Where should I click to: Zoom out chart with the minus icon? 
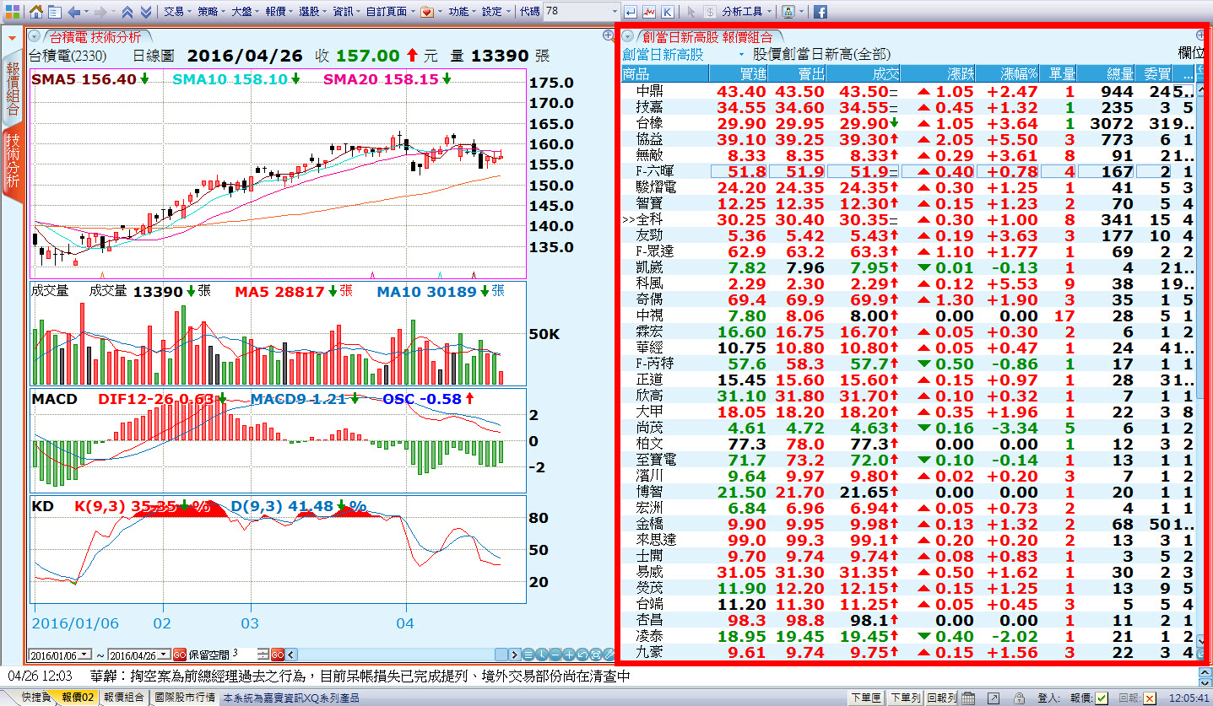click(x=555, y=654)
